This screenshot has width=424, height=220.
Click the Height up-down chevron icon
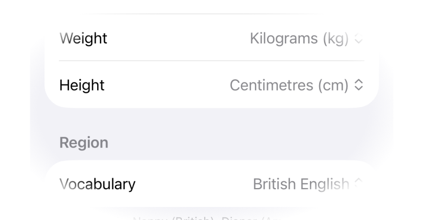(x=358, y=85)
